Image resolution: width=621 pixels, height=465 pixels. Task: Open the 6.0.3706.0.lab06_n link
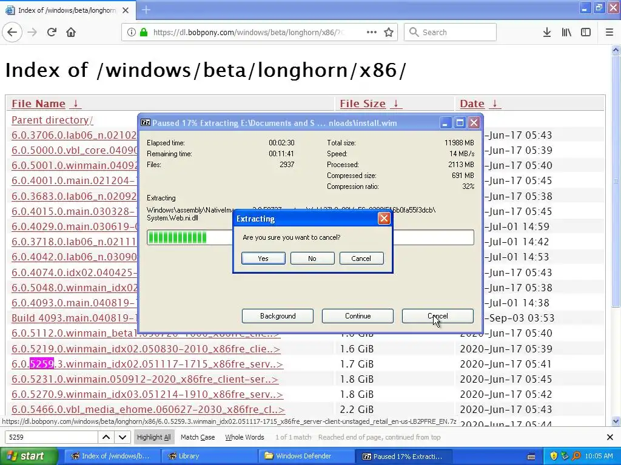tap(74, 135)
